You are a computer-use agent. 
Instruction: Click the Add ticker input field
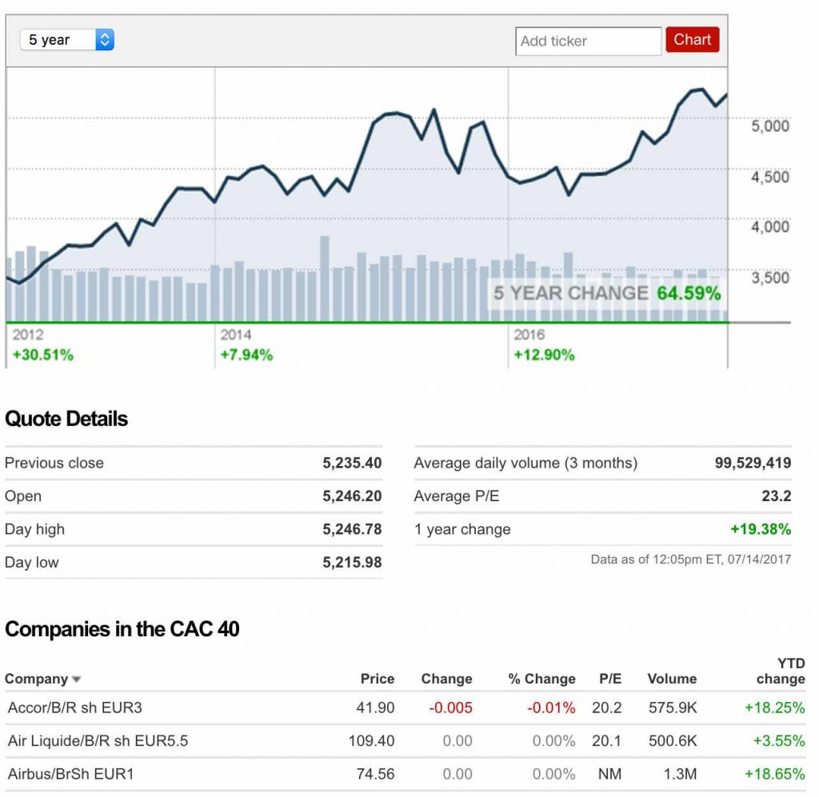(588, 41)
